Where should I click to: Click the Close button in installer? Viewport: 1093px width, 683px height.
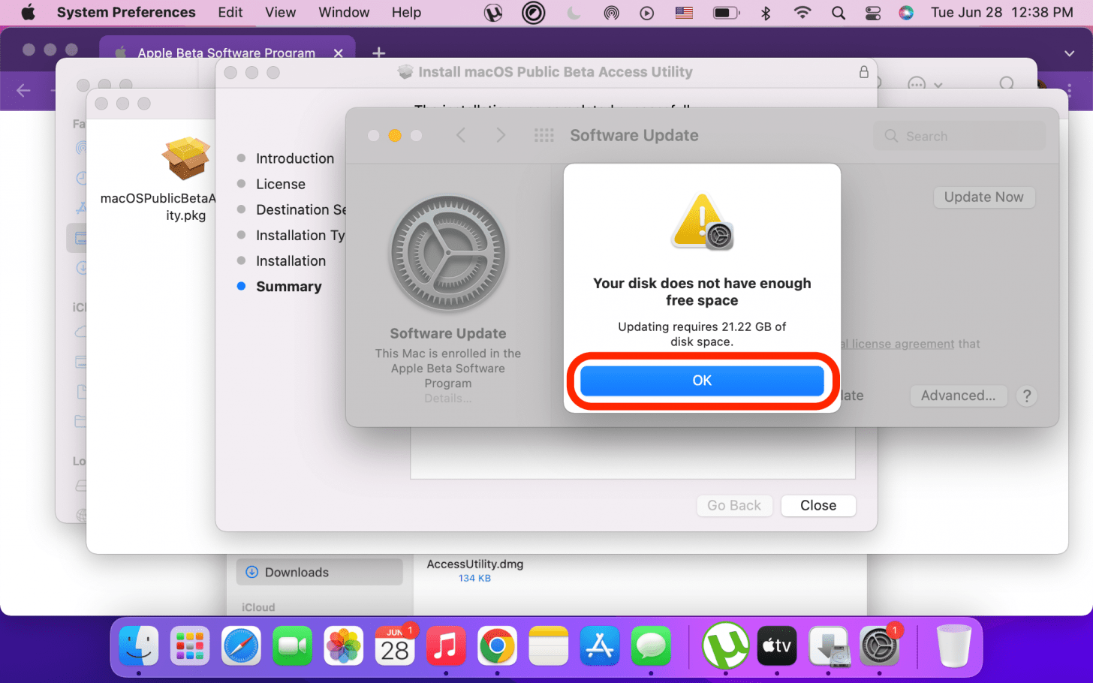pyautogui.click(x=817, y=505)
